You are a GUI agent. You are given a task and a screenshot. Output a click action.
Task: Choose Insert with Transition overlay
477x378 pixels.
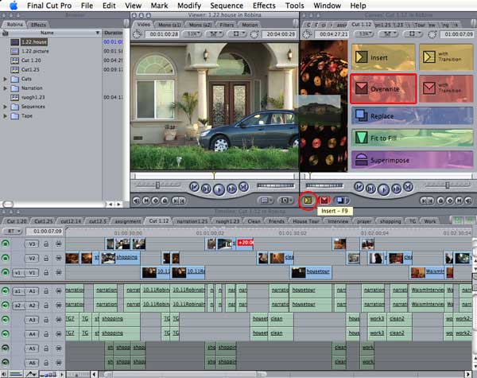446,57
